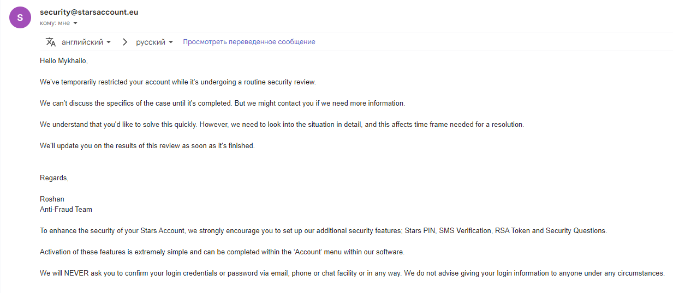Click Просмотреть переведенное сообщение link
The height and width of the screenshot is (293, 673).
click(x=249, y=42)
